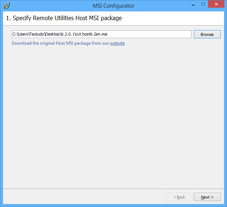Open the website link

pos(117,43)
